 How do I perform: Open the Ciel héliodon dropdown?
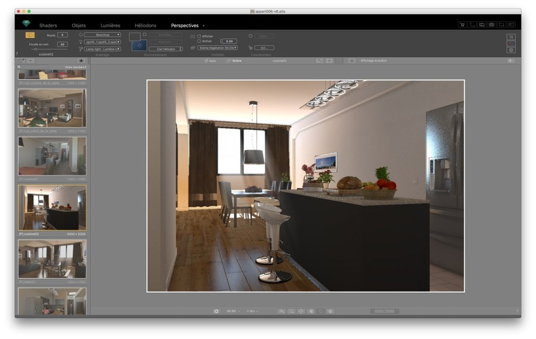165,49
